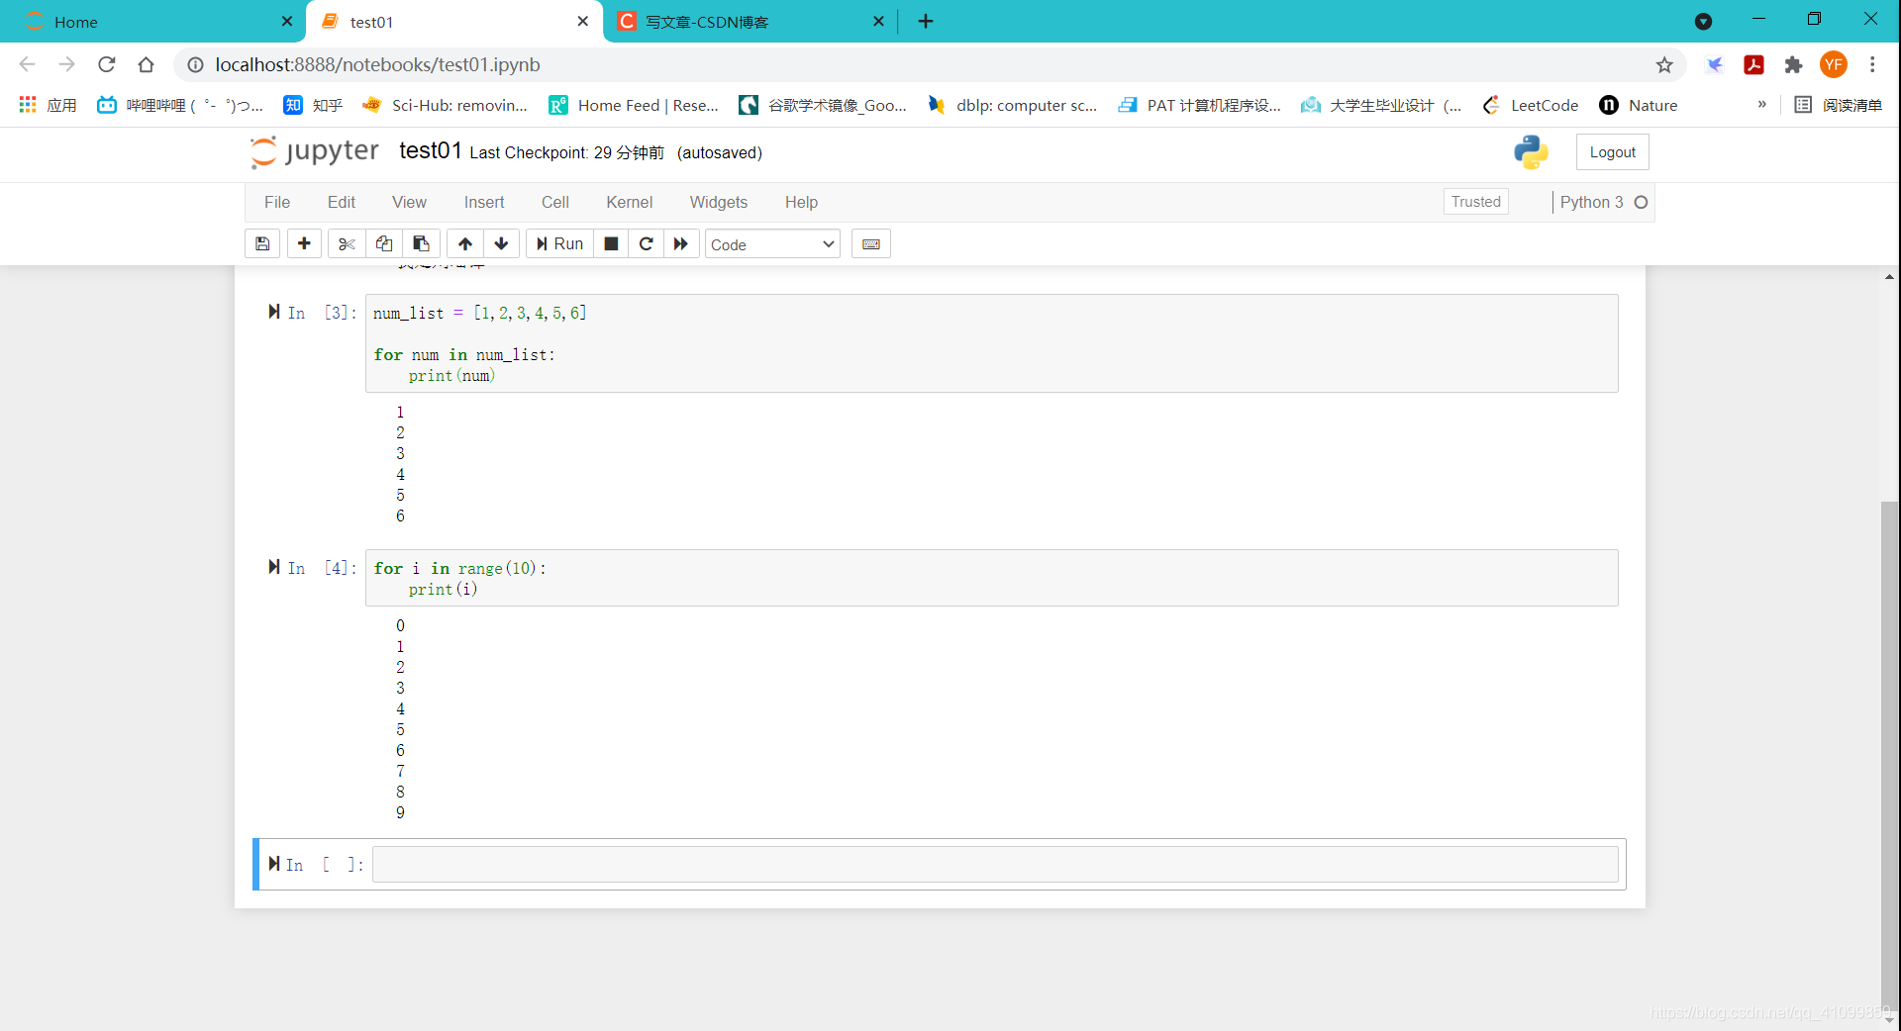Open the tab search dropdown arrow
The width and height of the screenshot is (1901, 1031).
[x=1703, y=22]
